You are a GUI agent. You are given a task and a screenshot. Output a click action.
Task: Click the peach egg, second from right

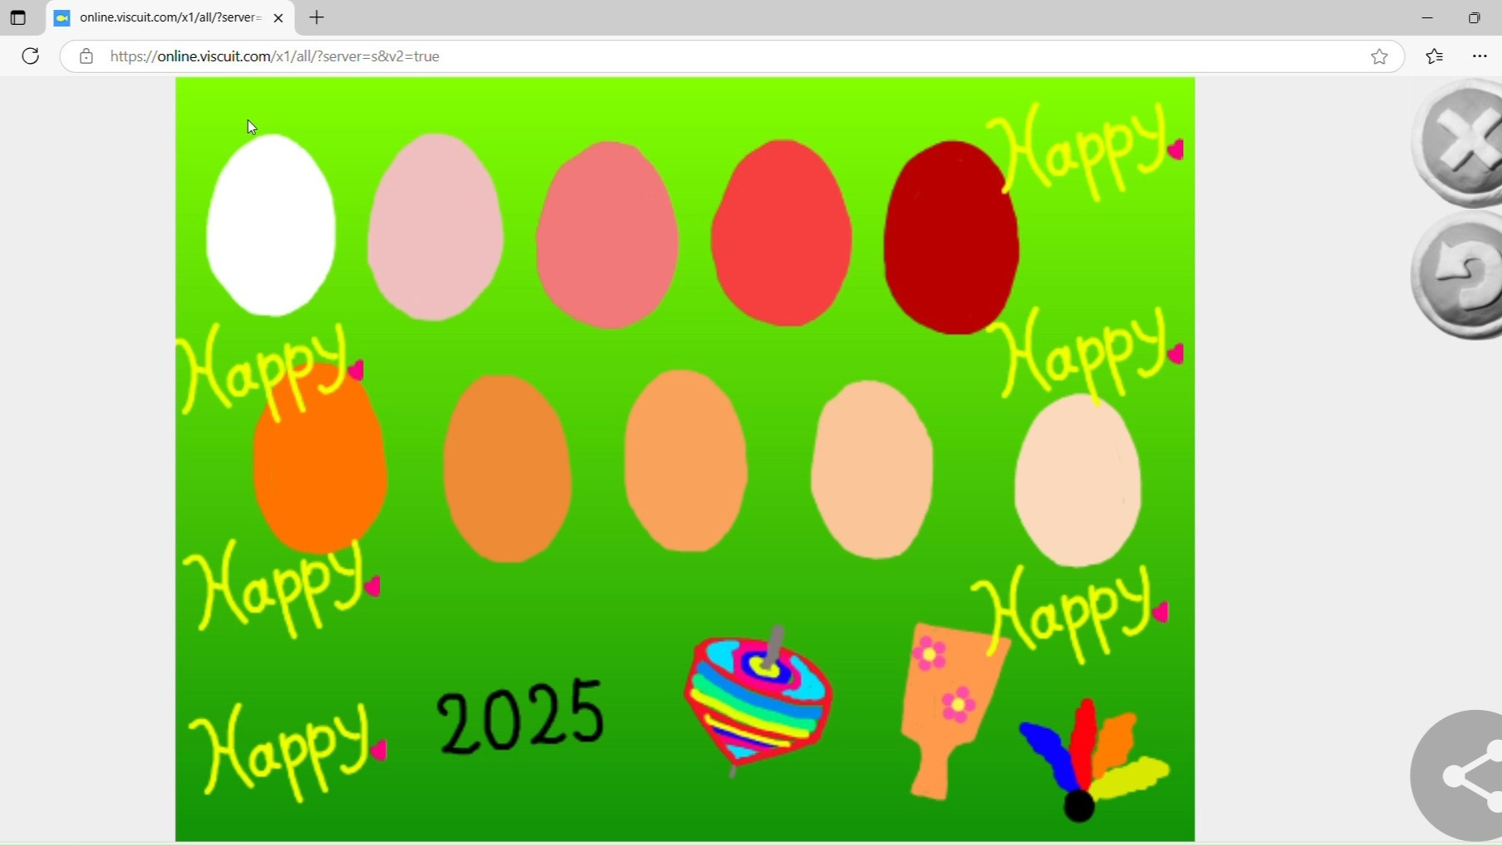coord(872,470)
